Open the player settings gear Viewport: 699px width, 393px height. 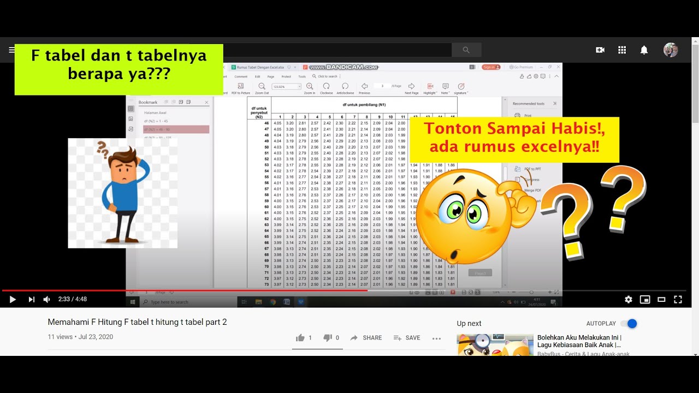click(629, 299)
